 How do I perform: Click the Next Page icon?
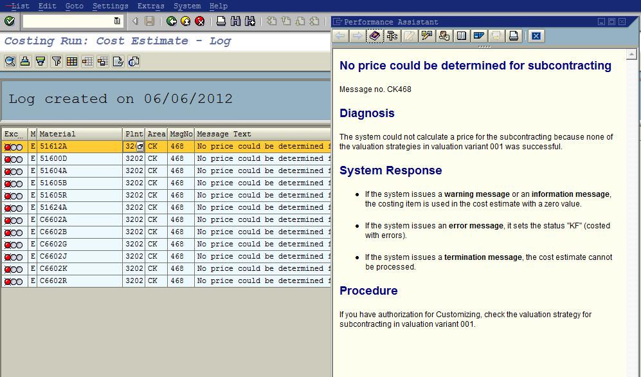click(x=300, y=21)
